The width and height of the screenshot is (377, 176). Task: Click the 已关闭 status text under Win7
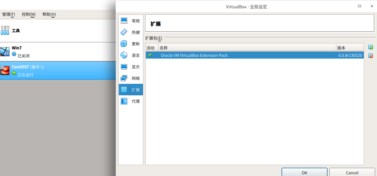point(24,56)
